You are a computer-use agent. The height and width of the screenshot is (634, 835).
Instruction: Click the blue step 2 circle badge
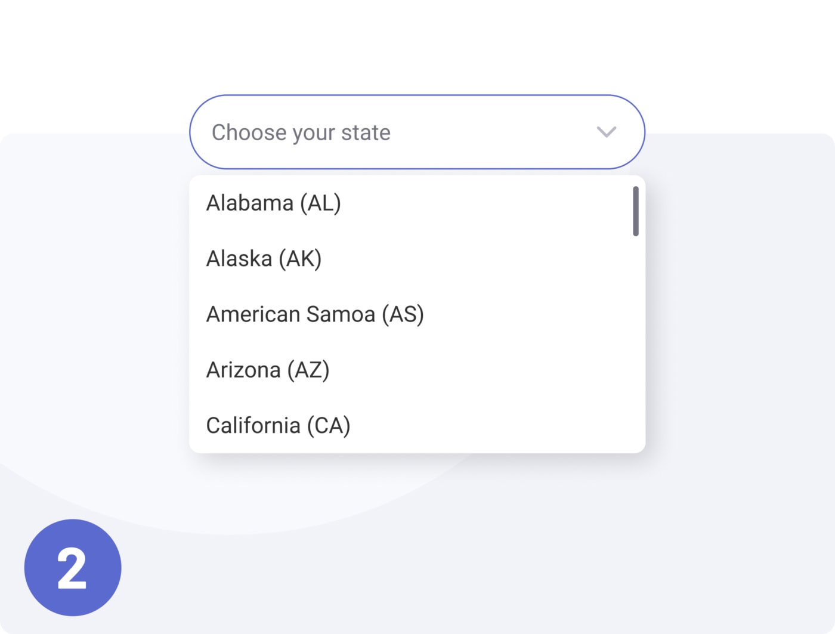point(73,567)
